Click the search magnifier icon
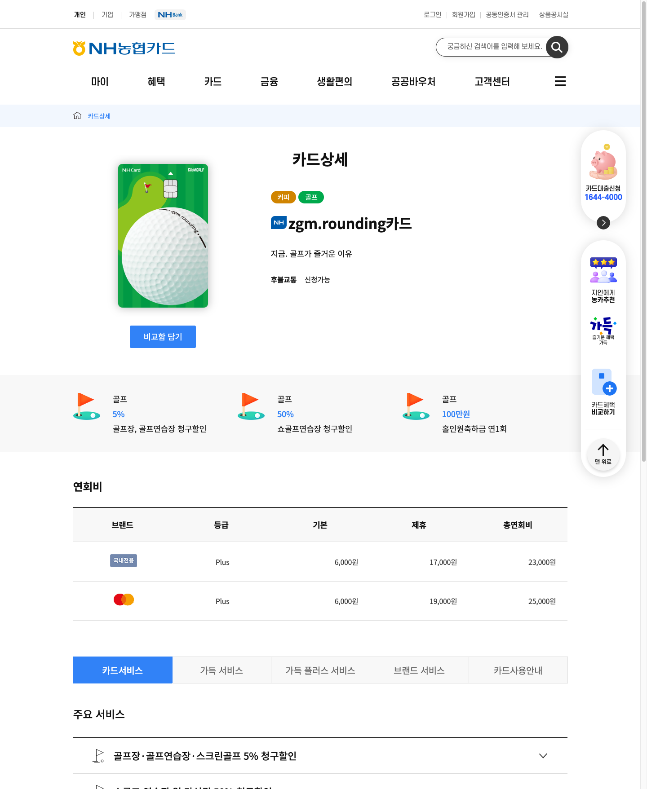647x789 pixels. click(x=557, y=47)
